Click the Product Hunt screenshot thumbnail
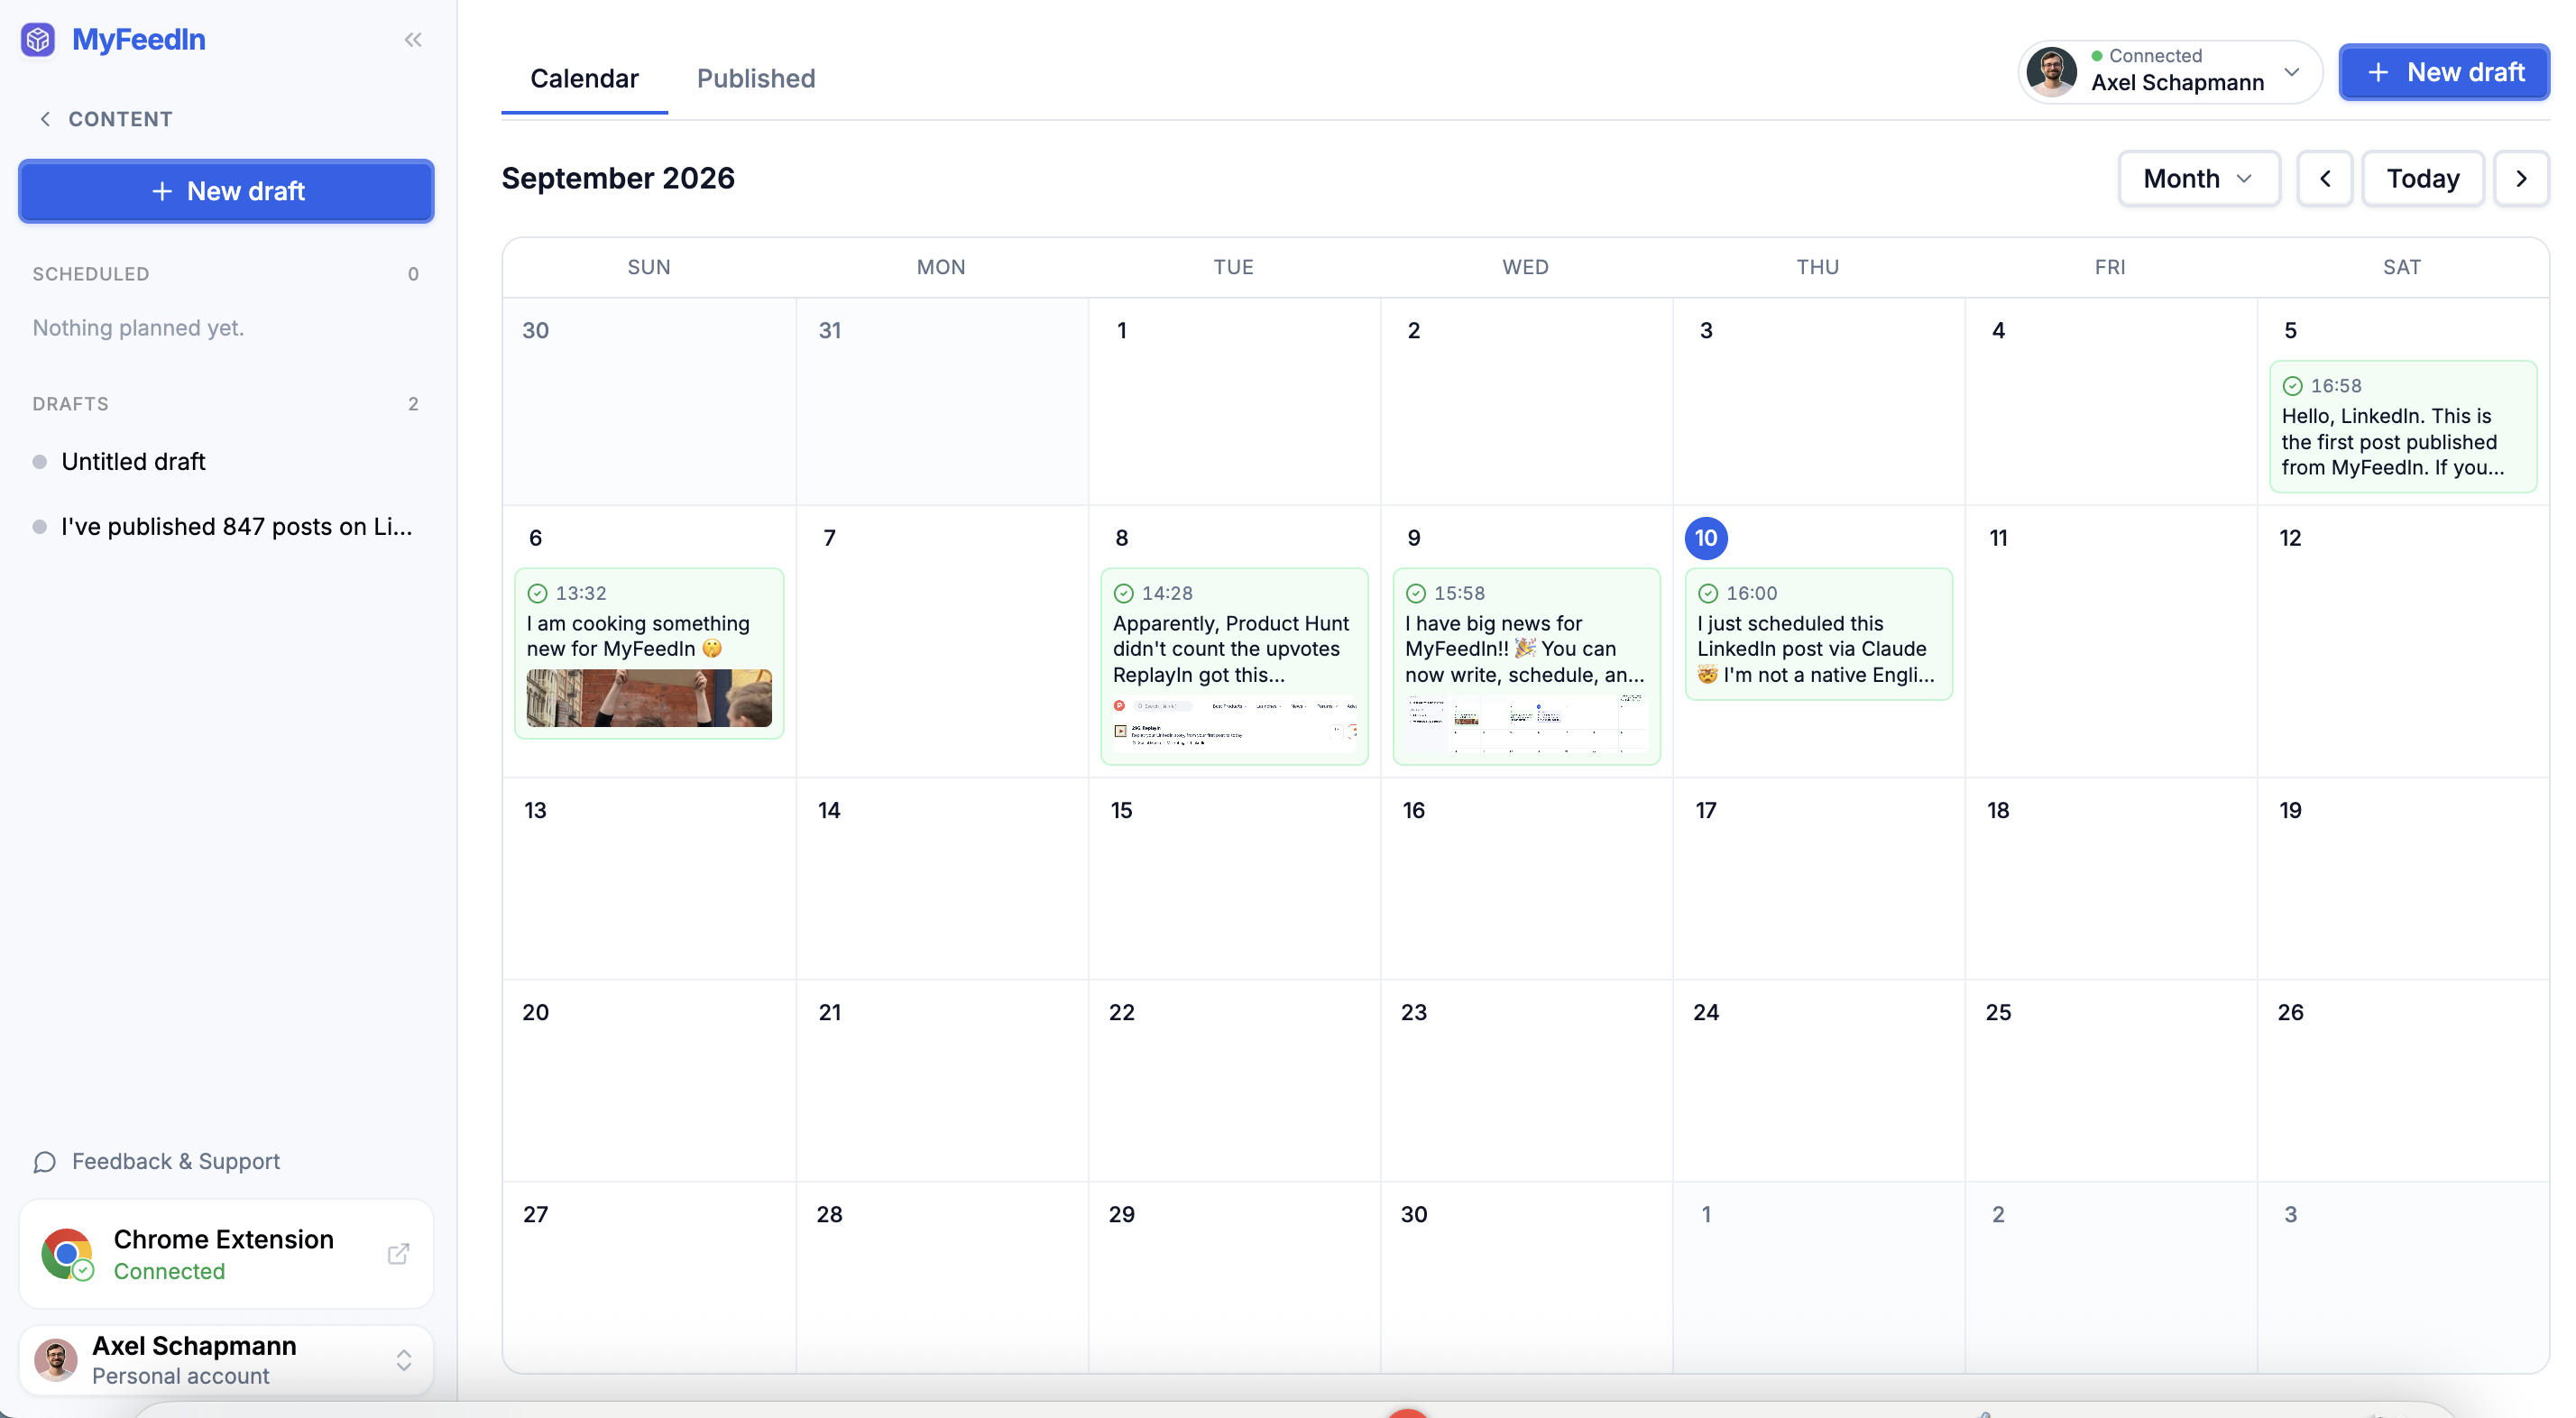This screenshot has width=2576, height=1418. pyautogui.click(x=1234, y=723)
